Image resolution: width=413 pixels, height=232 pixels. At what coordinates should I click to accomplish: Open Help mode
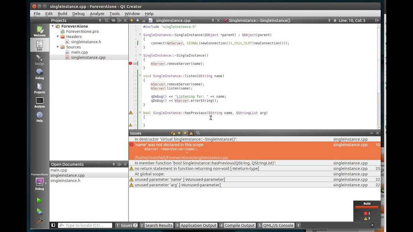pos(39,117)
